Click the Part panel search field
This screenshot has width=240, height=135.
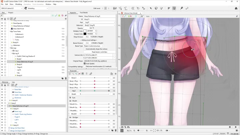pyautogui.click(x=27, y=15)
